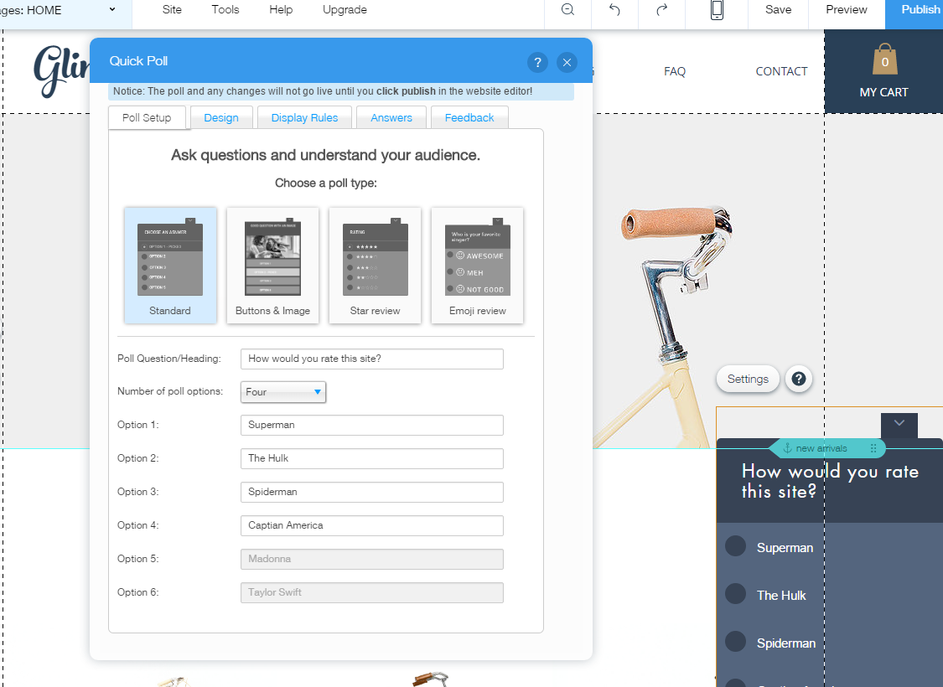Expand the Pages HOME dropdown

[x=111, y=9]
